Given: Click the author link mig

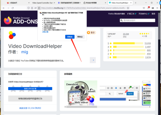Looking at the screenshot, I should [x=25, y=52].
